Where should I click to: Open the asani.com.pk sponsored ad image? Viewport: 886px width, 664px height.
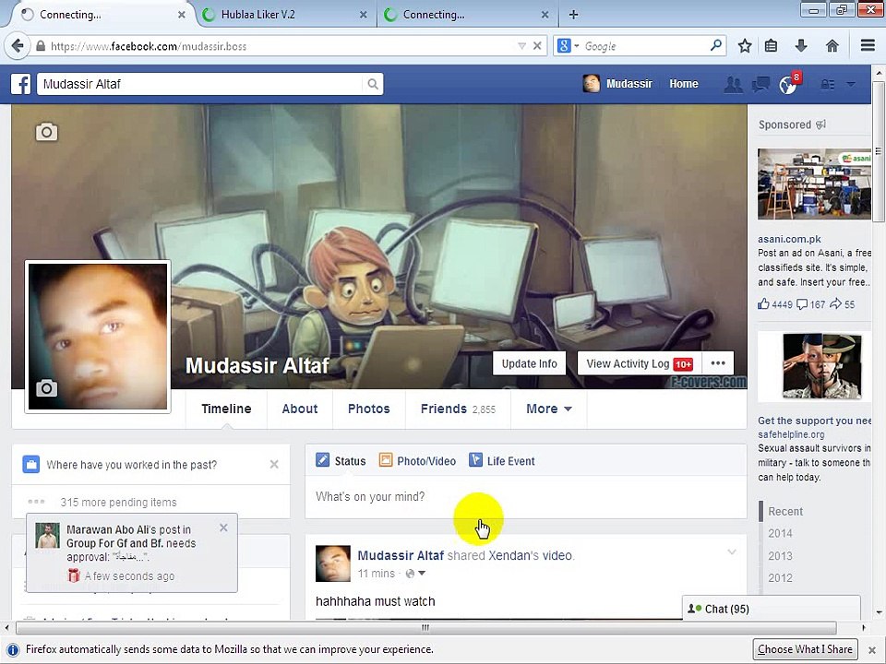pos(814,184)
